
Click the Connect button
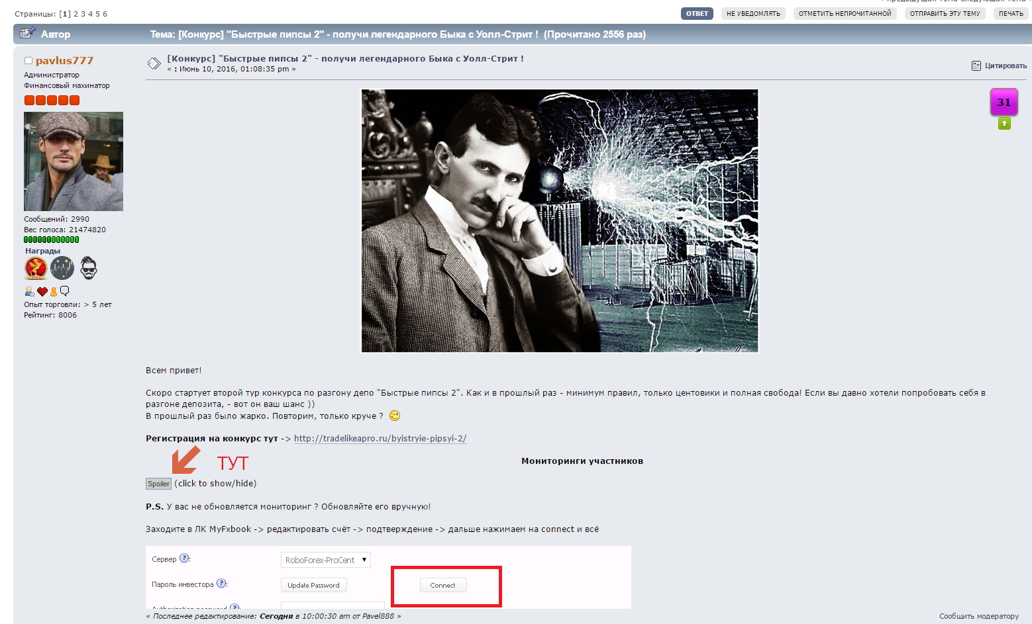coord(443,585)
